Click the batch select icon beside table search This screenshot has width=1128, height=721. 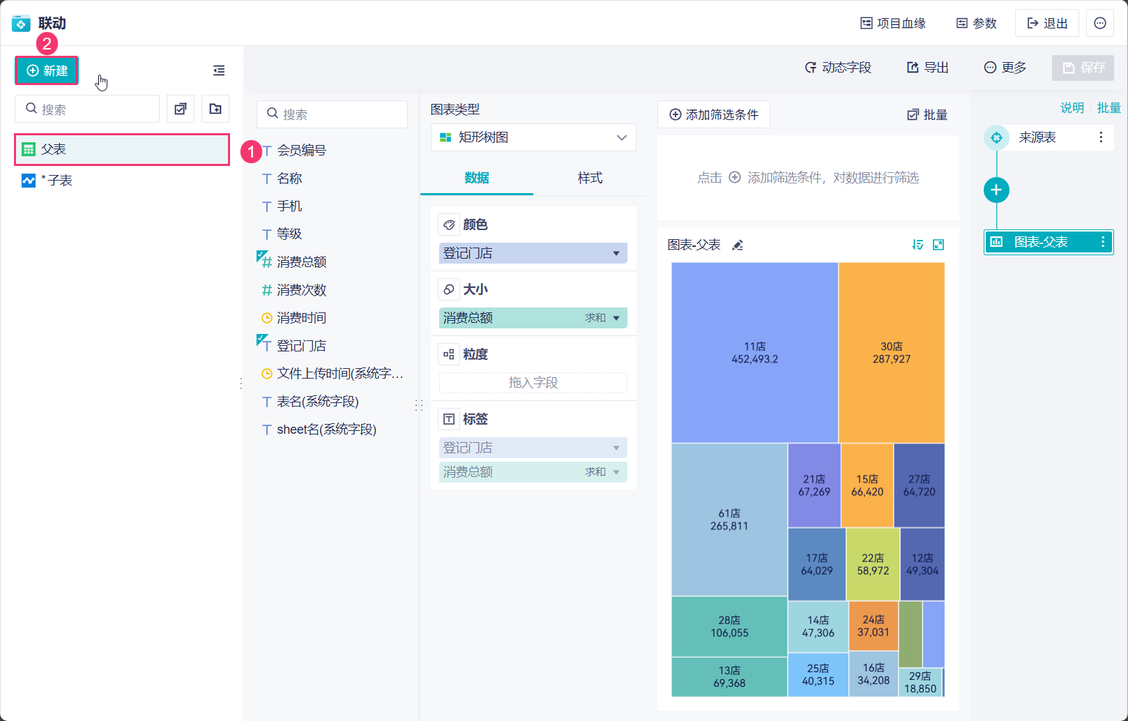pos(181,109)
